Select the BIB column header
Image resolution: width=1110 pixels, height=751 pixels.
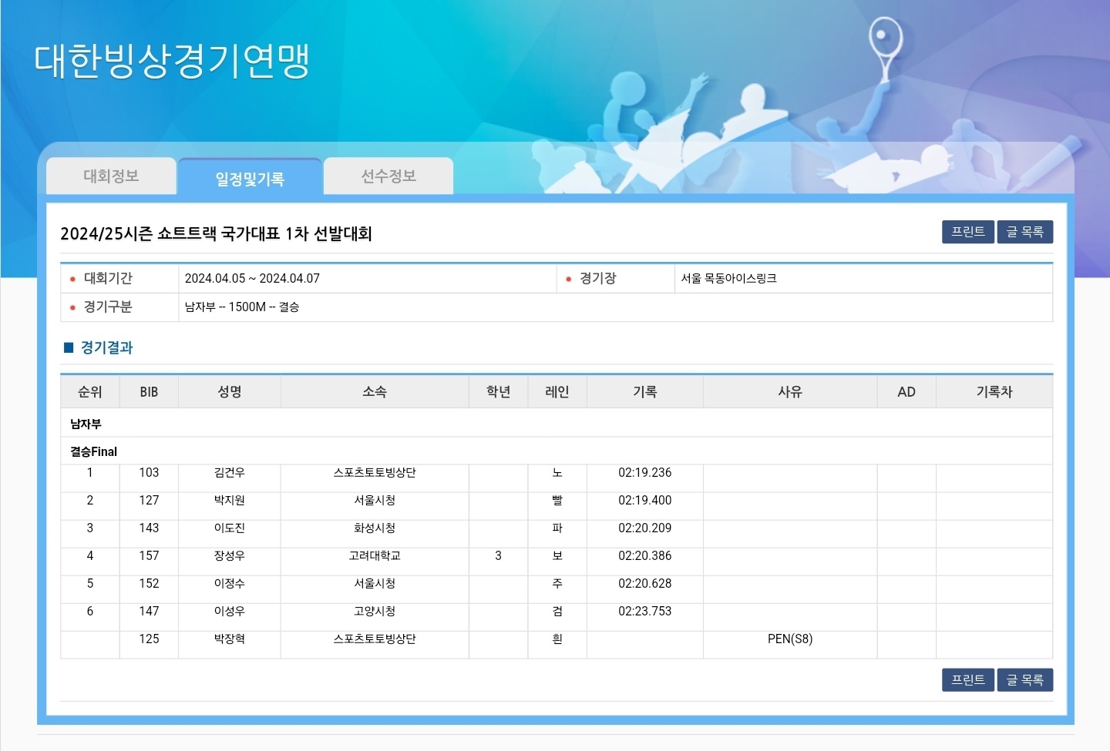pyautogui.click(x=149, y=392)
